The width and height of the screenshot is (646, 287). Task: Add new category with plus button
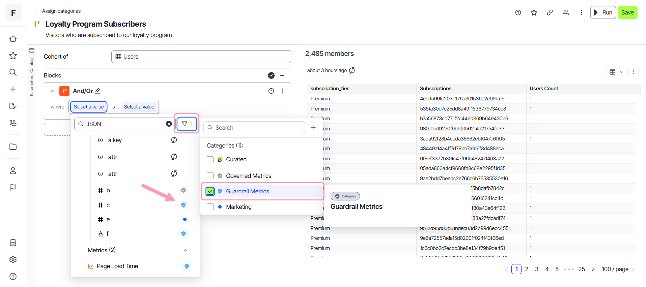coord(313,128)
